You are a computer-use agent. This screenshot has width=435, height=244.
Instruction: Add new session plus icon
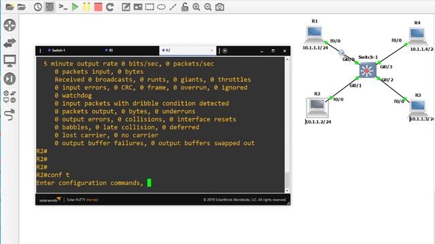(225, 51)
